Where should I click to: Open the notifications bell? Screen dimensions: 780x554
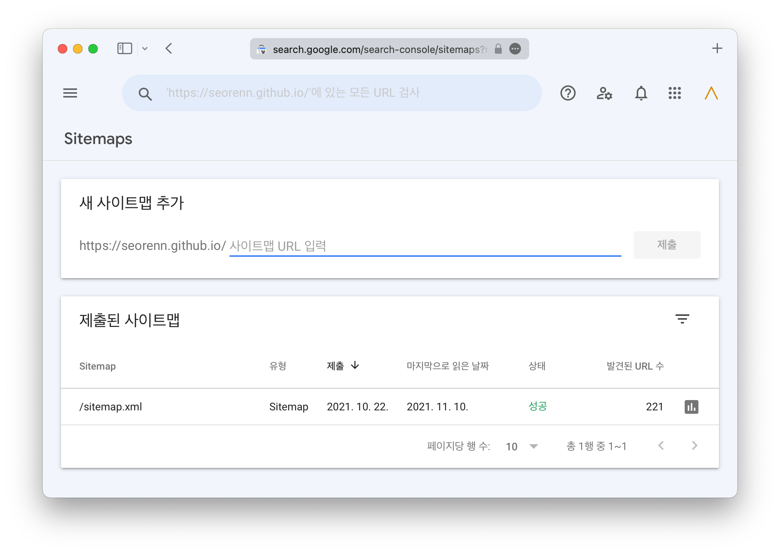point(641,93)
